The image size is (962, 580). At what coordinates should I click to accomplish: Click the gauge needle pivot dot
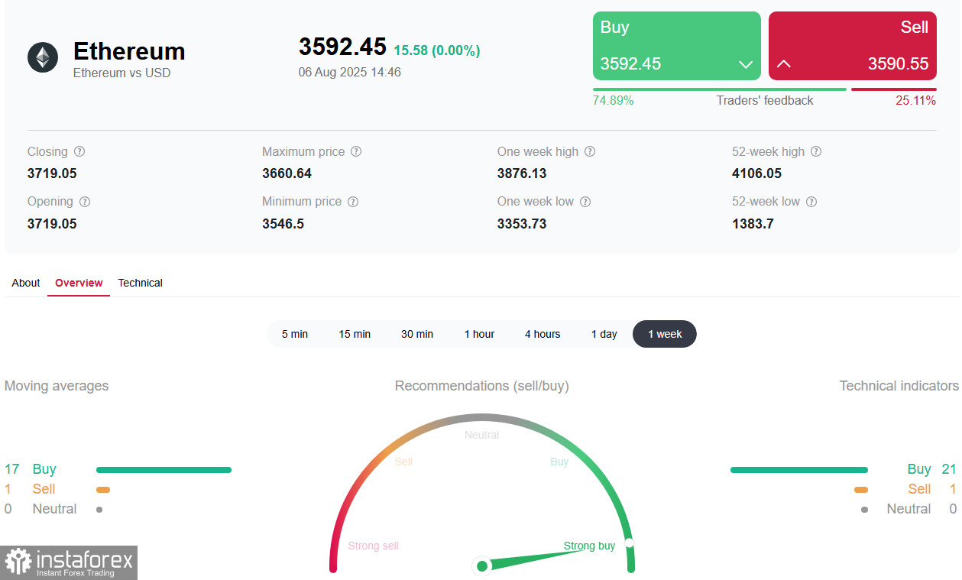[x=482, y=566]
